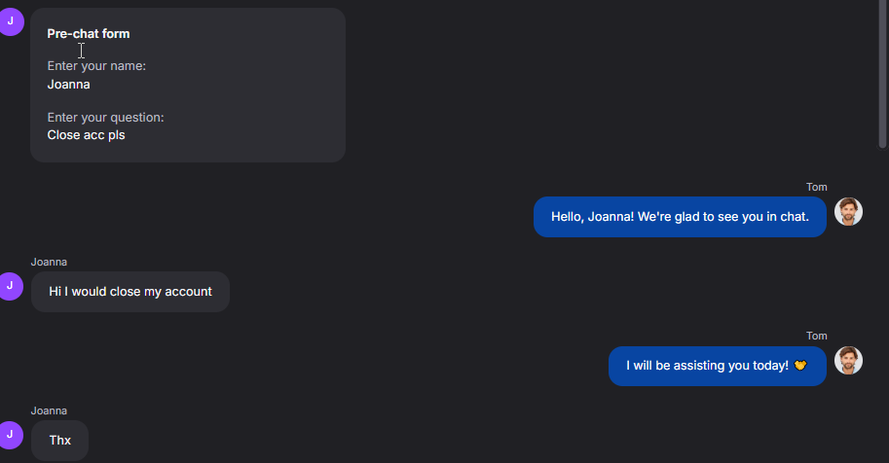Click the purple J avatar next to the 'Thx' message
The width and height of the screenshot is (889, 463).
(x=10, y=435)
